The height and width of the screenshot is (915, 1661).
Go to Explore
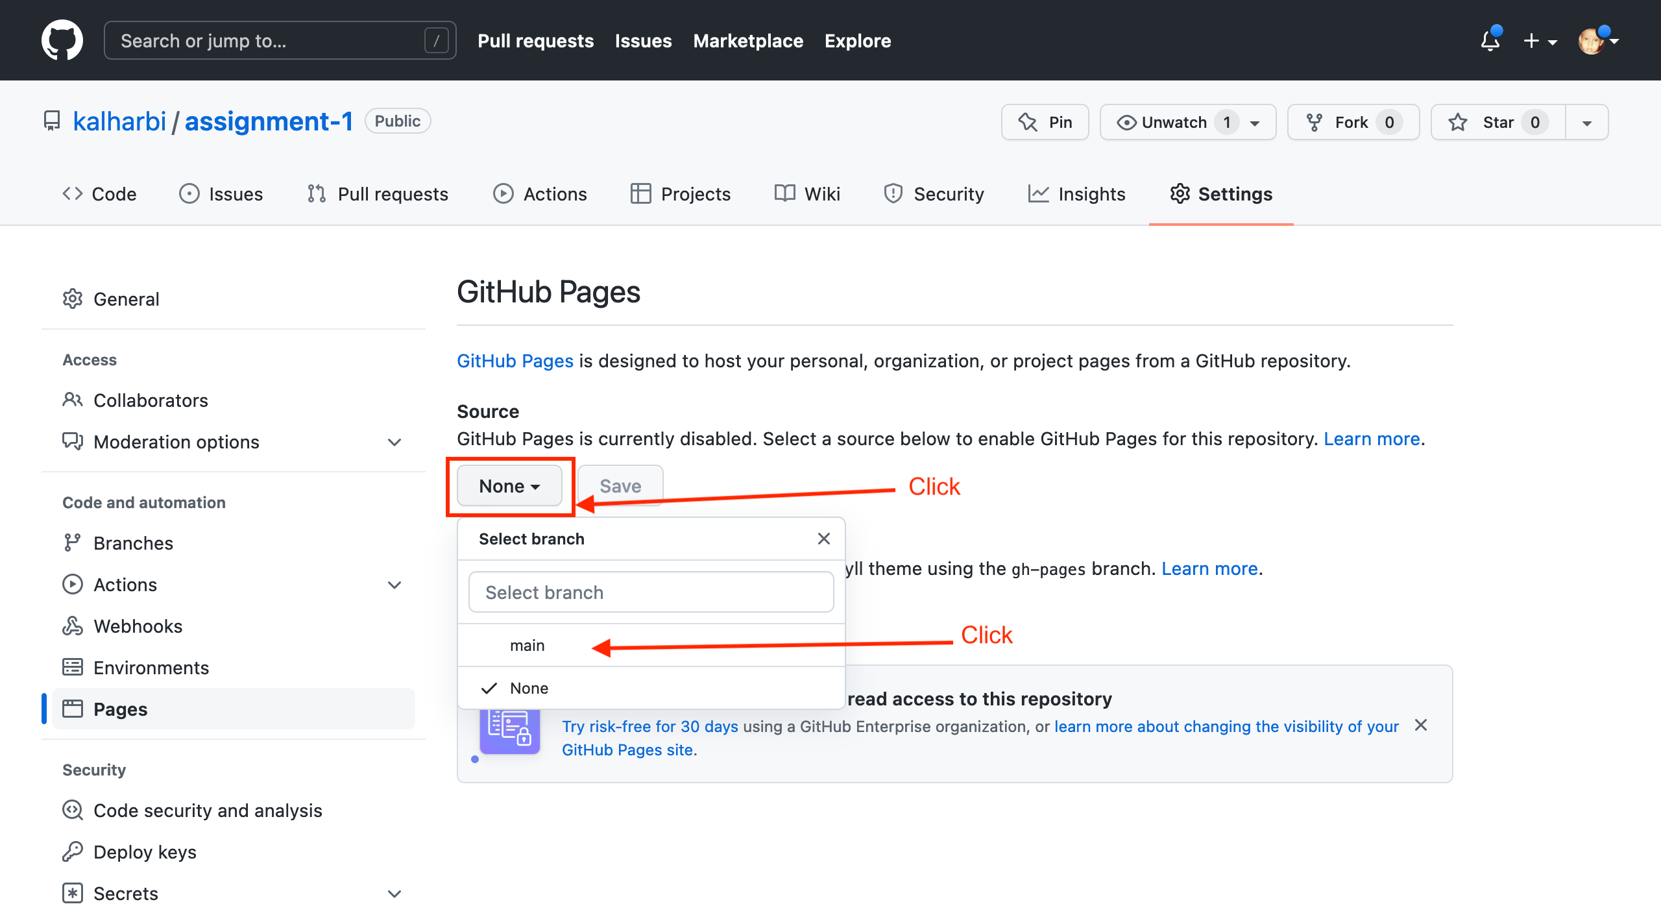click(857, 41)
